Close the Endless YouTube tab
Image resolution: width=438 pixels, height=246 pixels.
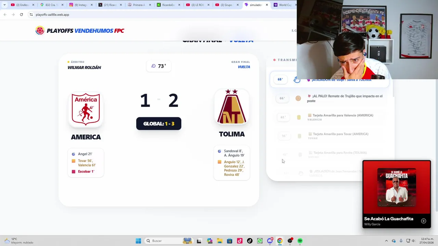[x=33, y=5]
